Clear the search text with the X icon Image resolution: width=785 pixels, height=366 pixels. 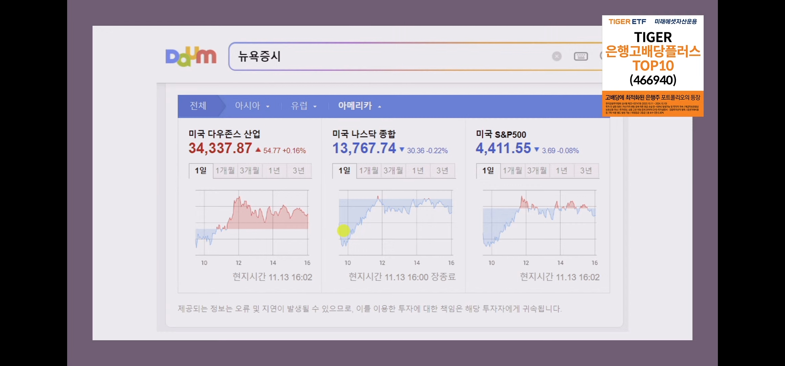tap(557, 56)
